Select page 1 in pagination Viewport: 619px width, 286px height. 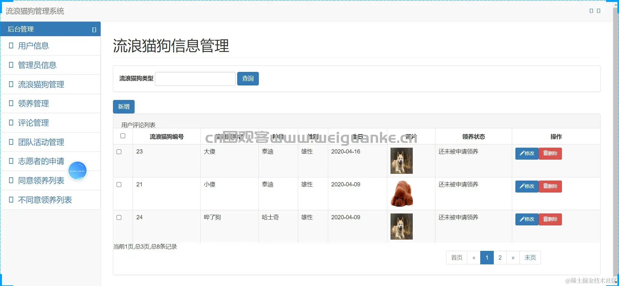point(487,258)
